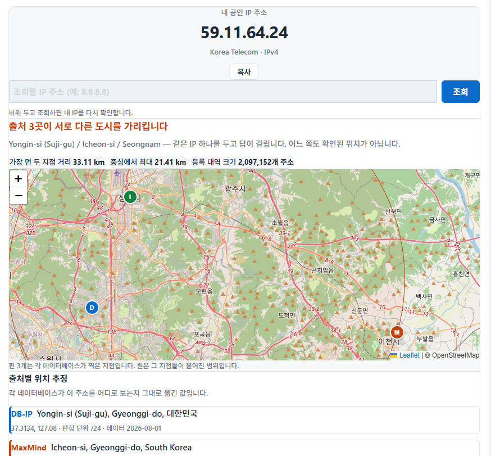Focus the IP address lookup input field
This screenshot has width=491, height=456.
click(x=222, y=92)
